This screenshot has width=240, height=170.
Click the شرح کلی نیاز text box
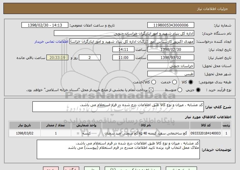(118, 107)
